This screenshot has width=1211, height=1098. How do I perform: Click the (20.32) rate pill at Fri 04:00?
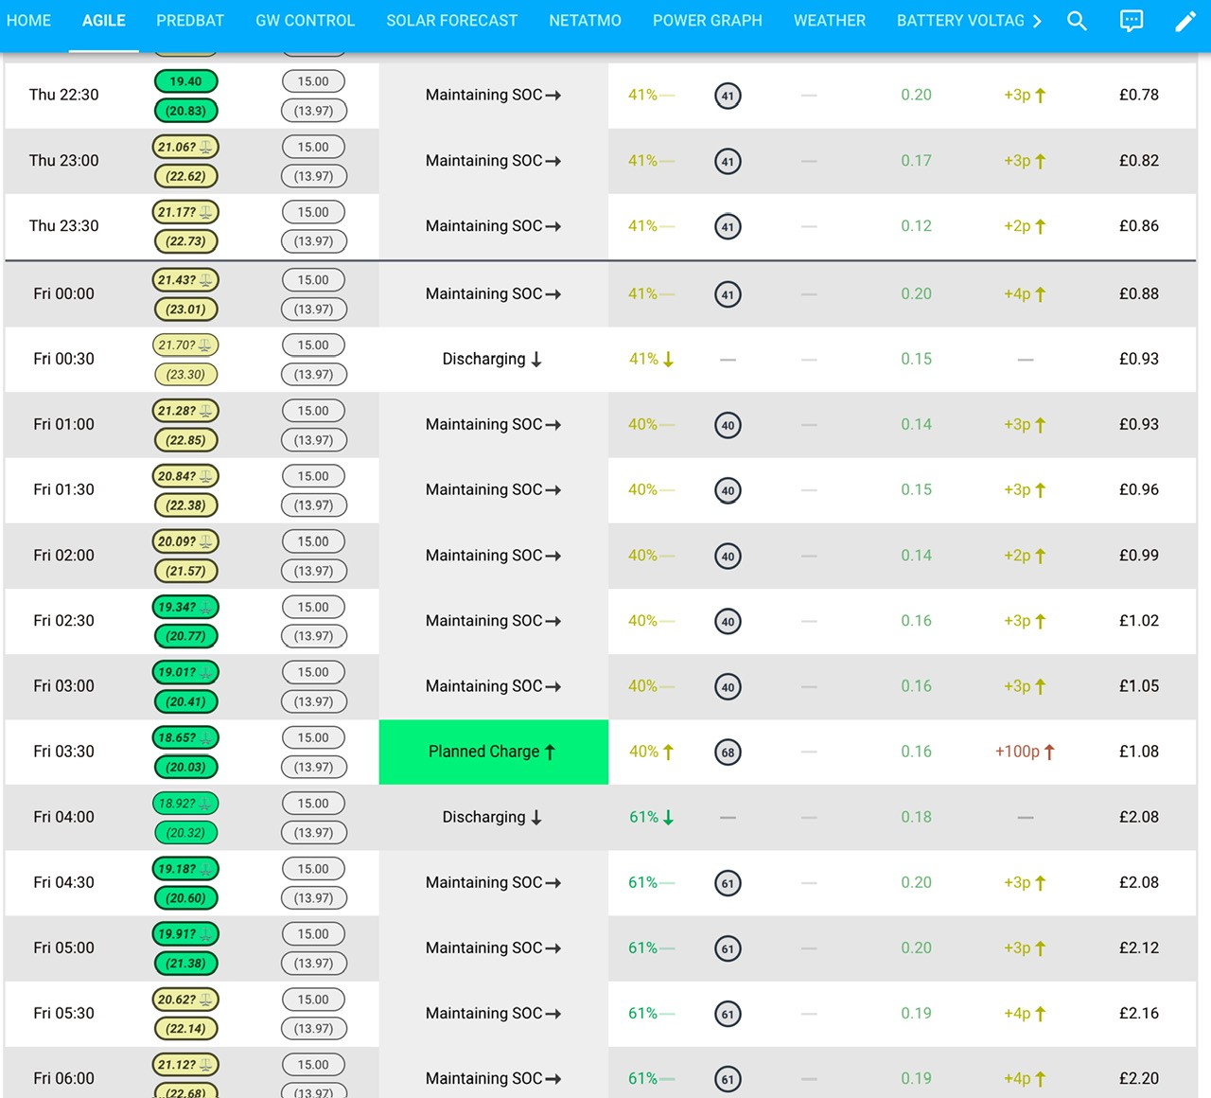(185, 833)
